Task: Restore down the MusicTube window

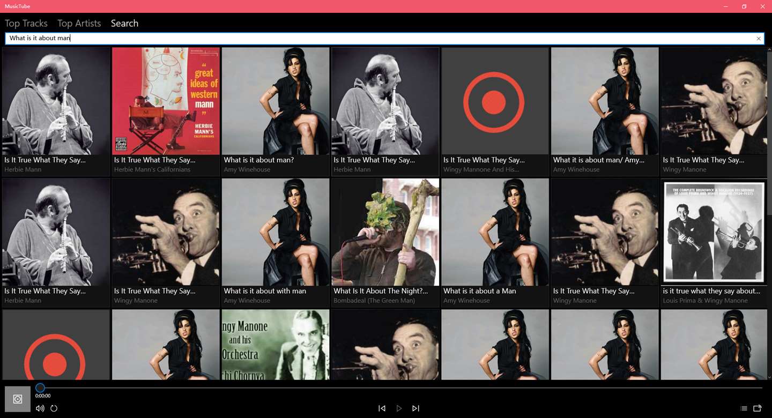Action: [x=744, y=6]
